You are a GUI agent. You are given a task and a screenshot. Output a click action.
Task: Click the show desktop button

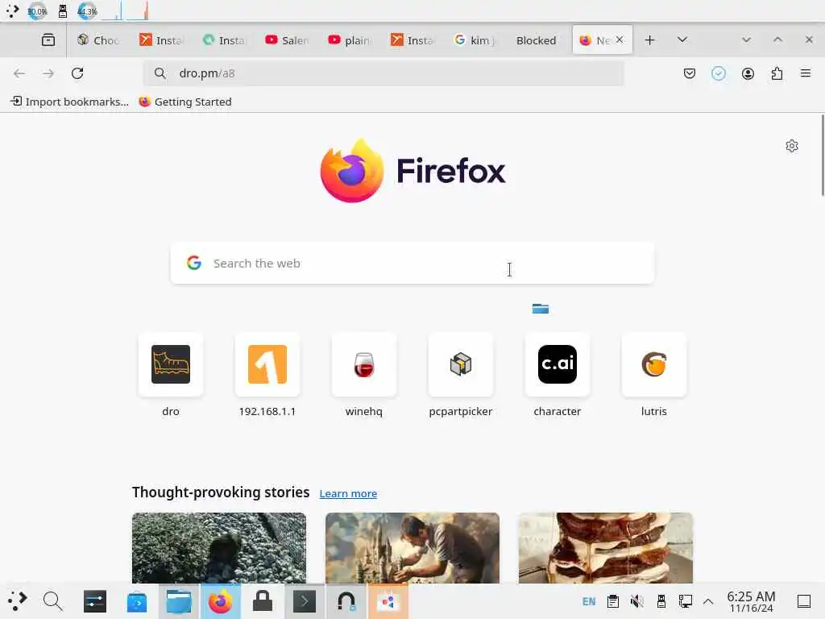(804, 601)
